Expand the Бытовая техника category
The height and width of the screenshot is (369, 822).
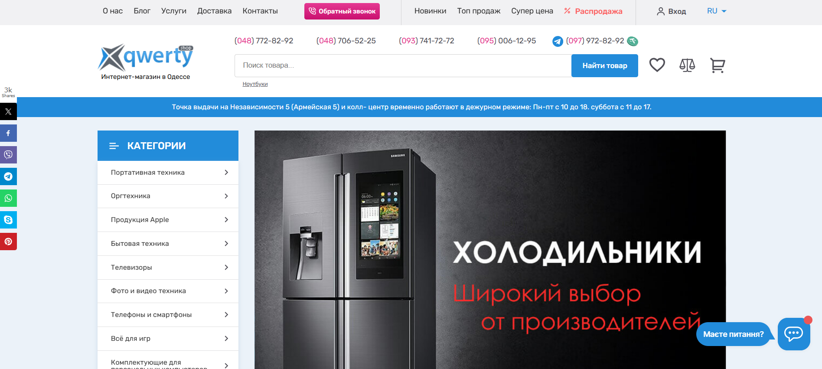pyautogui.click(x=168, y=244)
